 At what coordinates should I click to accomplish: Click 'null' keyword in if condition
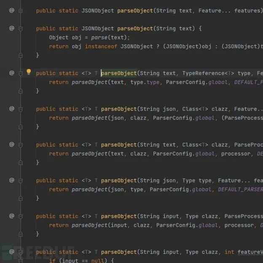tap(98, 260)
